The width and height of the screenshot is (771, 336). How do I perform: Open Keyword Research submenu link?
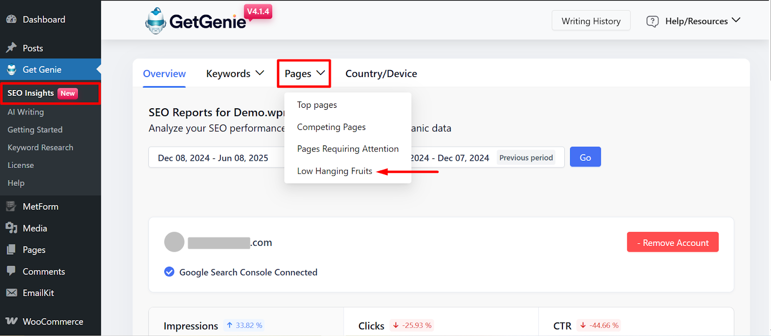click(40, 147)
